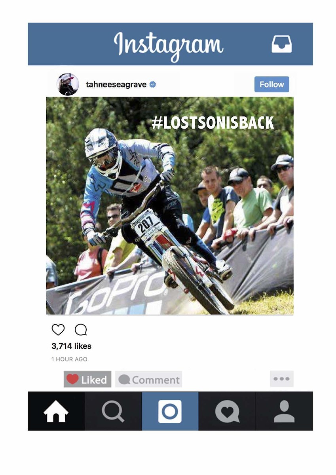336x475 pixels.
Task: Click the Comment button
Action: [148, 379]
